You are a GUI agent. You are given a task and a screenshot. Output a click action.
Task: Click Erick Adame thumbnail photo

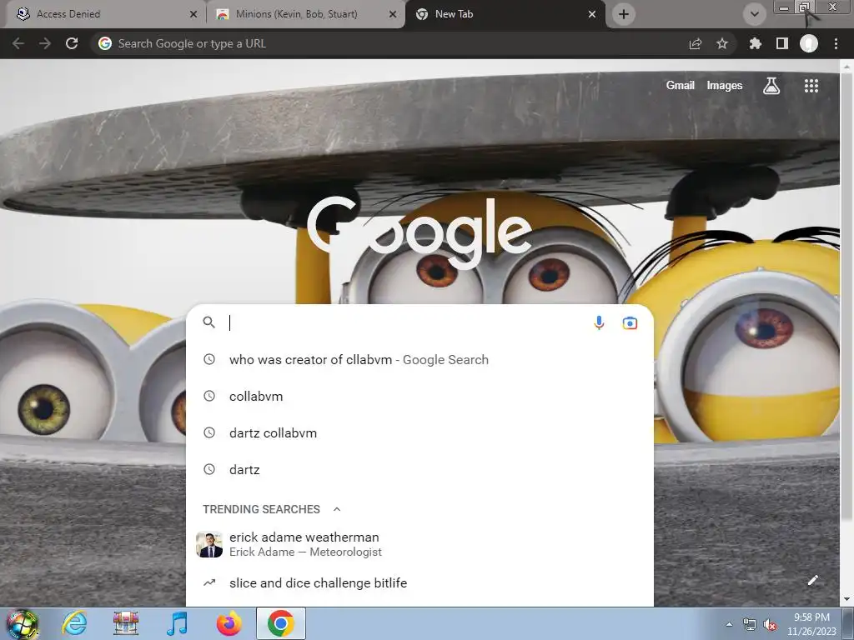pyautogui.click(x=209, y=544)
